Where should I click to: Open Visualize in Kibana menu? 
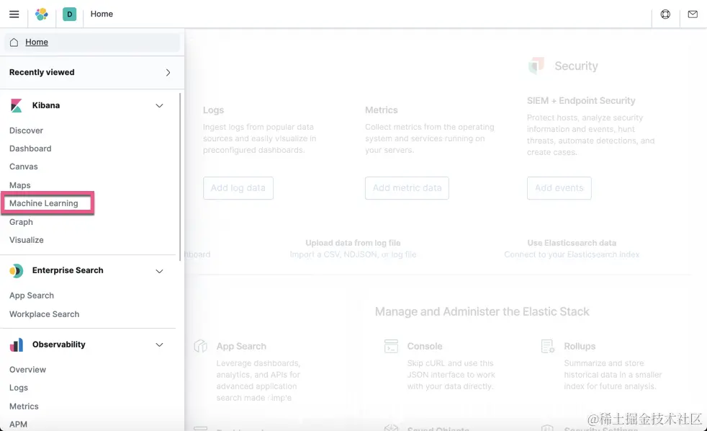(26, 240)
